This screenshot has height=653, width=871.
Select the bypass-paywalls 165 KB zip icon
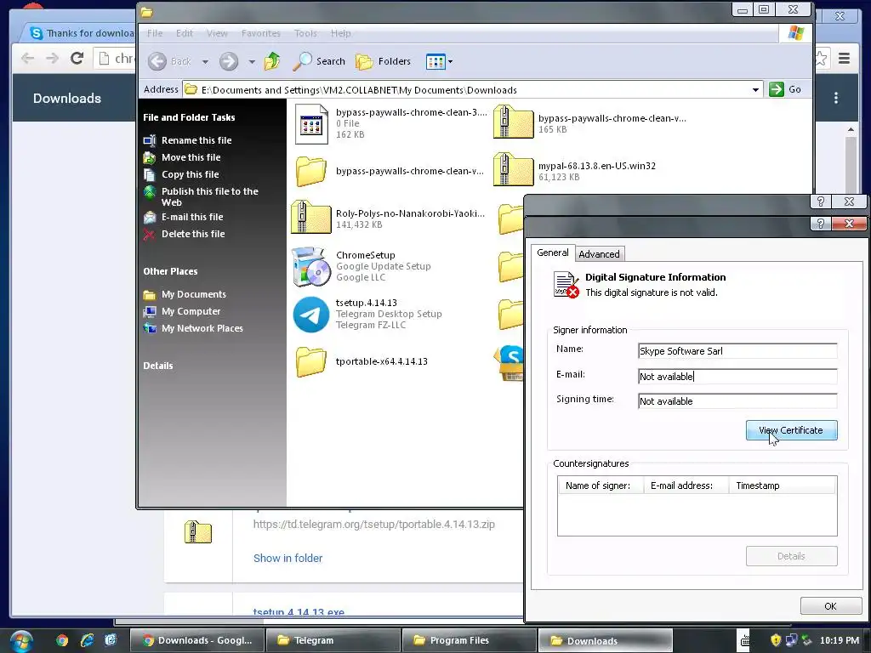(x=513, y=122)
